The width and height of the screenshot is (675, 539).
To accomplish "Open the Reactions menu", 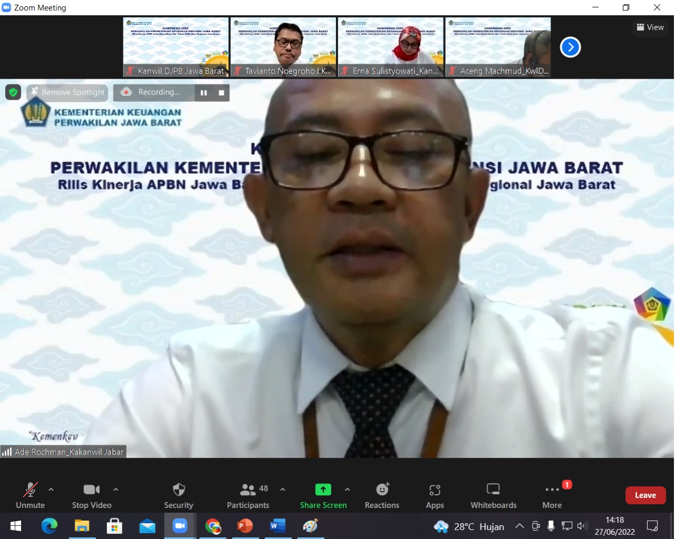I will click(x=382, y=495).
